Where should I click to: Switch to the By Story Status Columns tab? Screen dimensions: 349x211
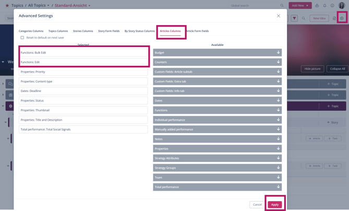(139, 31)
